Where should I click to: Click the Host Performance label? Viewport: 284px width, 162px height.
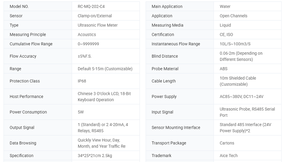click(26, 97)
